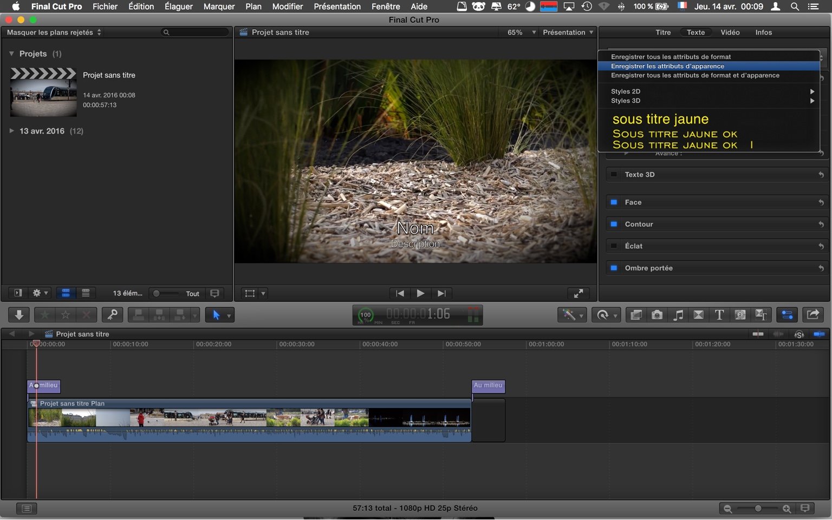Click the timeline index button at bottom left
The width and height of the screenshot is (832, 520).
coord(27,508)
